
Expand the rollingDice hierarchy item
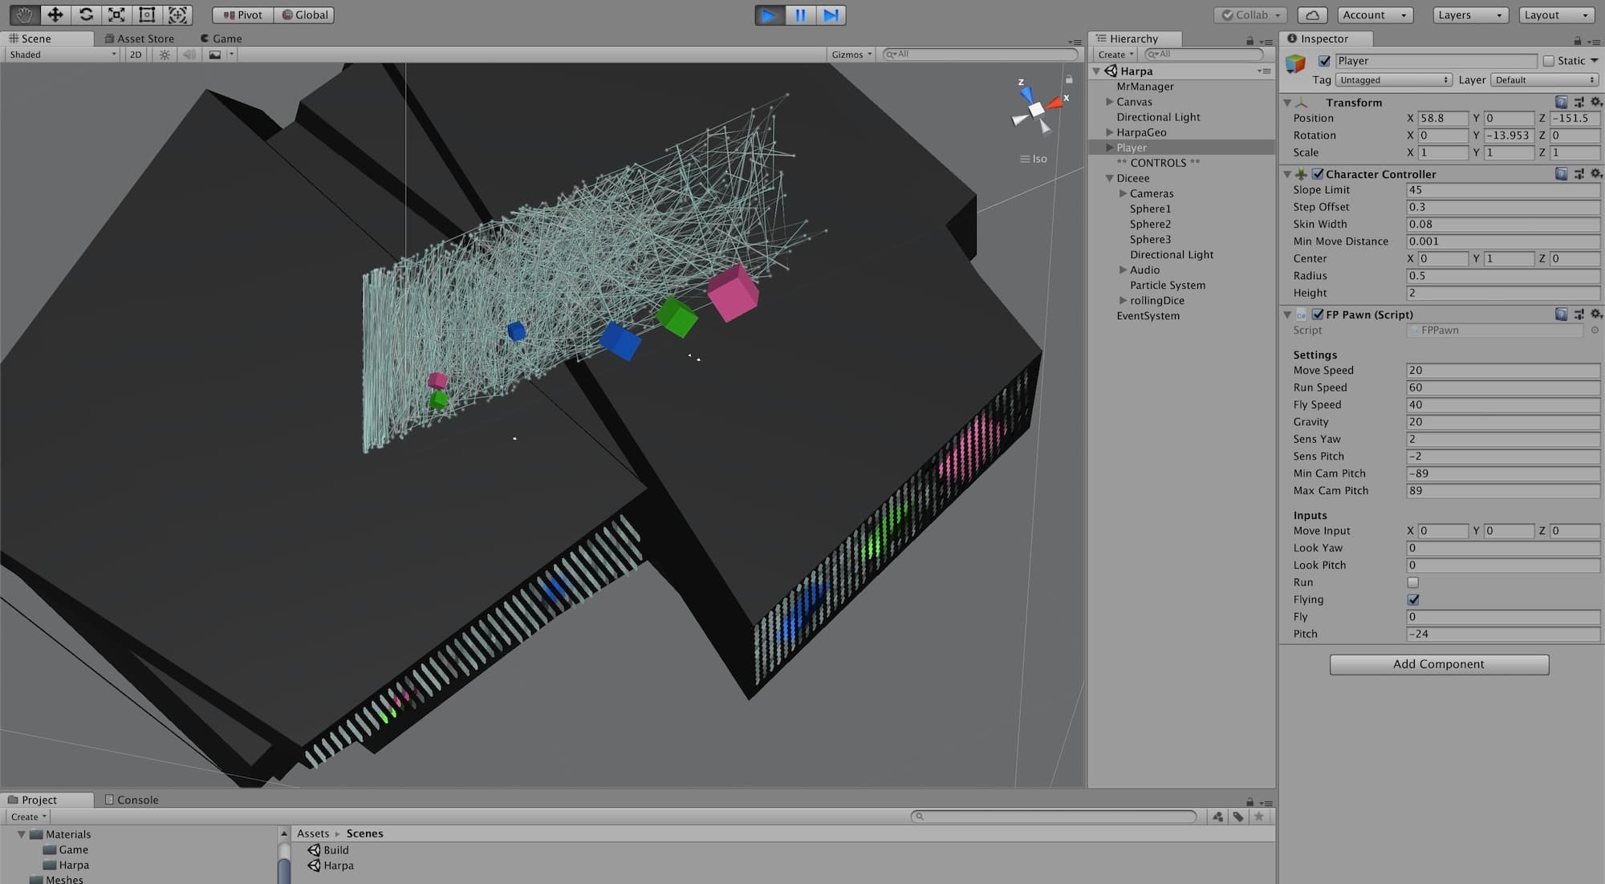(1123, 300)
